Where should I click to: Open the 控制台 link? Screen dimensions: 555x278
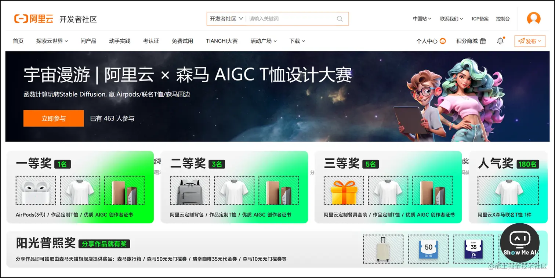(503, 19)
